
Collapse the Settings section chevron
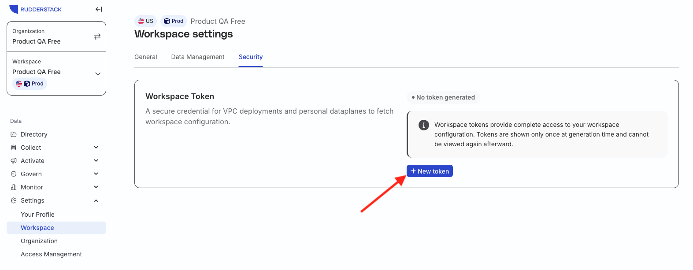click(x=96, y=200)
